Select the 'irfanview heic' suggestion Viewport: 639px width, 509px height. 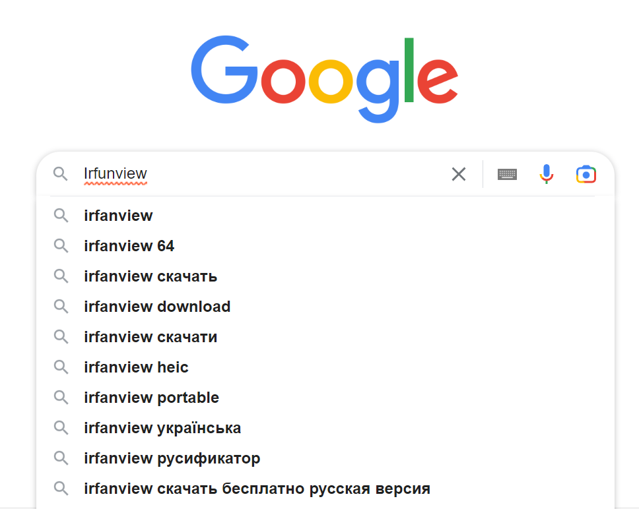click(x=136, y=367)
